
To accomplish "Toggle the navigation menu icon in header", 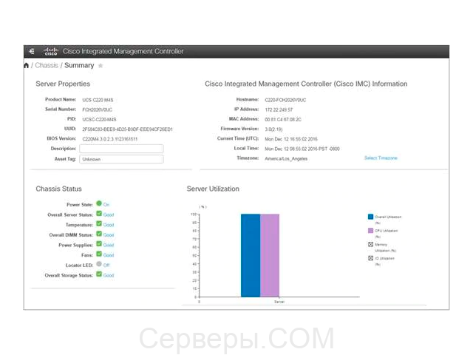I will point(31,51).
